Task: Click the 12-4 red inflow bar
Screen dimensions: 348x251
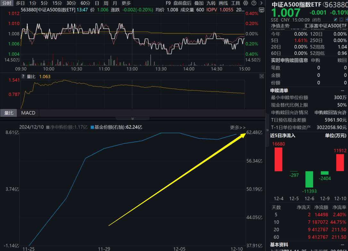Action: pyautogui.click(x=278, y=159)
